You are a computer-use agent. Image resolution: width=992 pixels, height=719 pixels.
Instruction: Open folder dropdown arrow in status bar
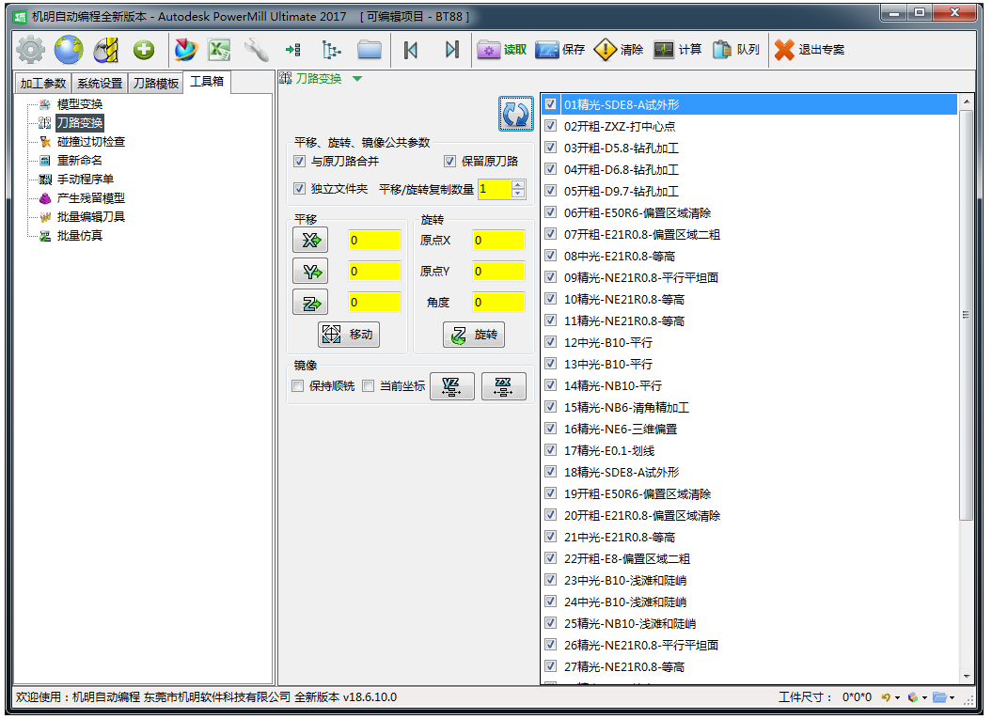tap(953, 698)
